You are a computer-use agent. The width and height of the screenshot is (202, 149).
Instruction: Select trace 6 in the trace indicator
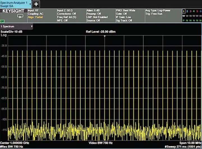click(200, 11)
